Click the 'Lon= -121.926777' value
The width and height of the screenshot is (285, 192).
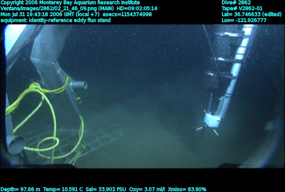coord(244,20)
